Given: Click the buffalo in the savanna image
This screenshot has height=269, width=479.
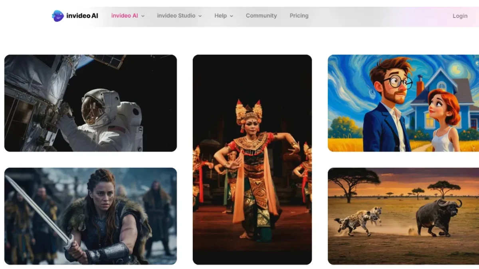Looking at the screenshot, I should (x=437, y=217).
